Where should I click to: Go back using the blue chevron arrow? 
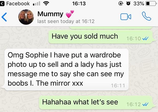coord(4,17)
